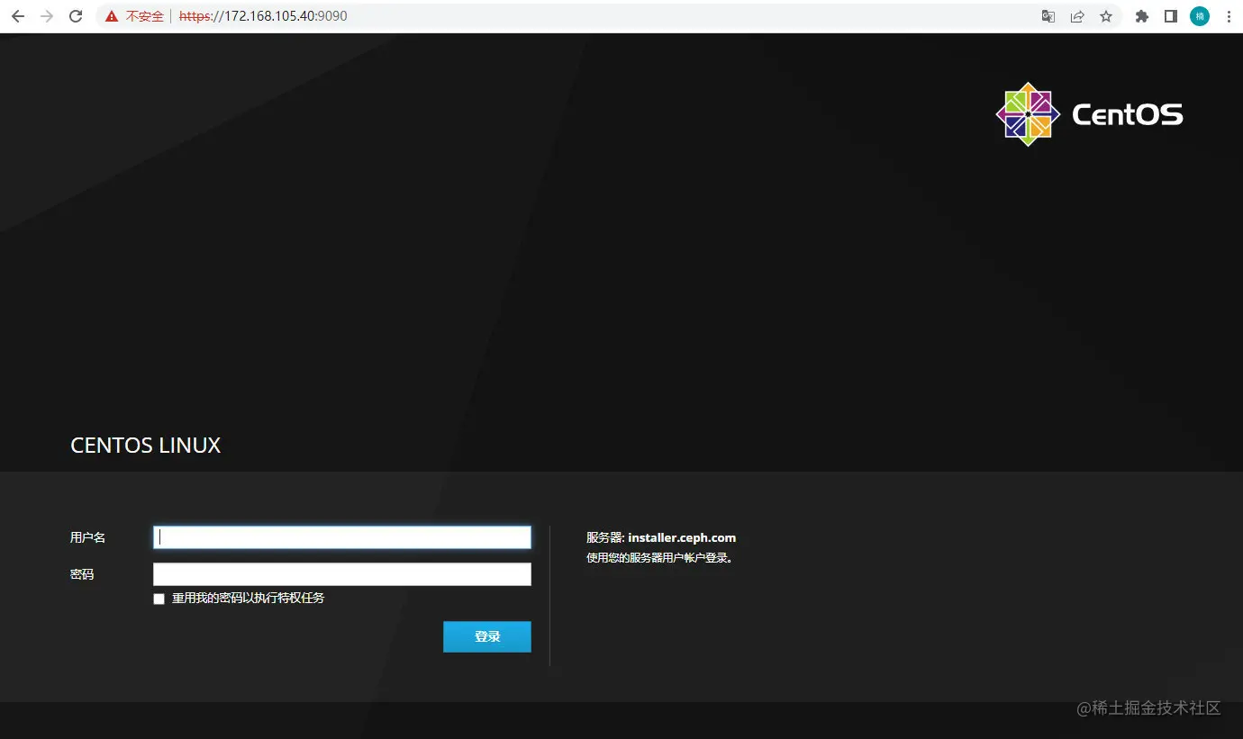Image resolution: width=1243 pixels, height=739 pixels.
Task: Open the user profile avatar
Action: pos(1200,16)
